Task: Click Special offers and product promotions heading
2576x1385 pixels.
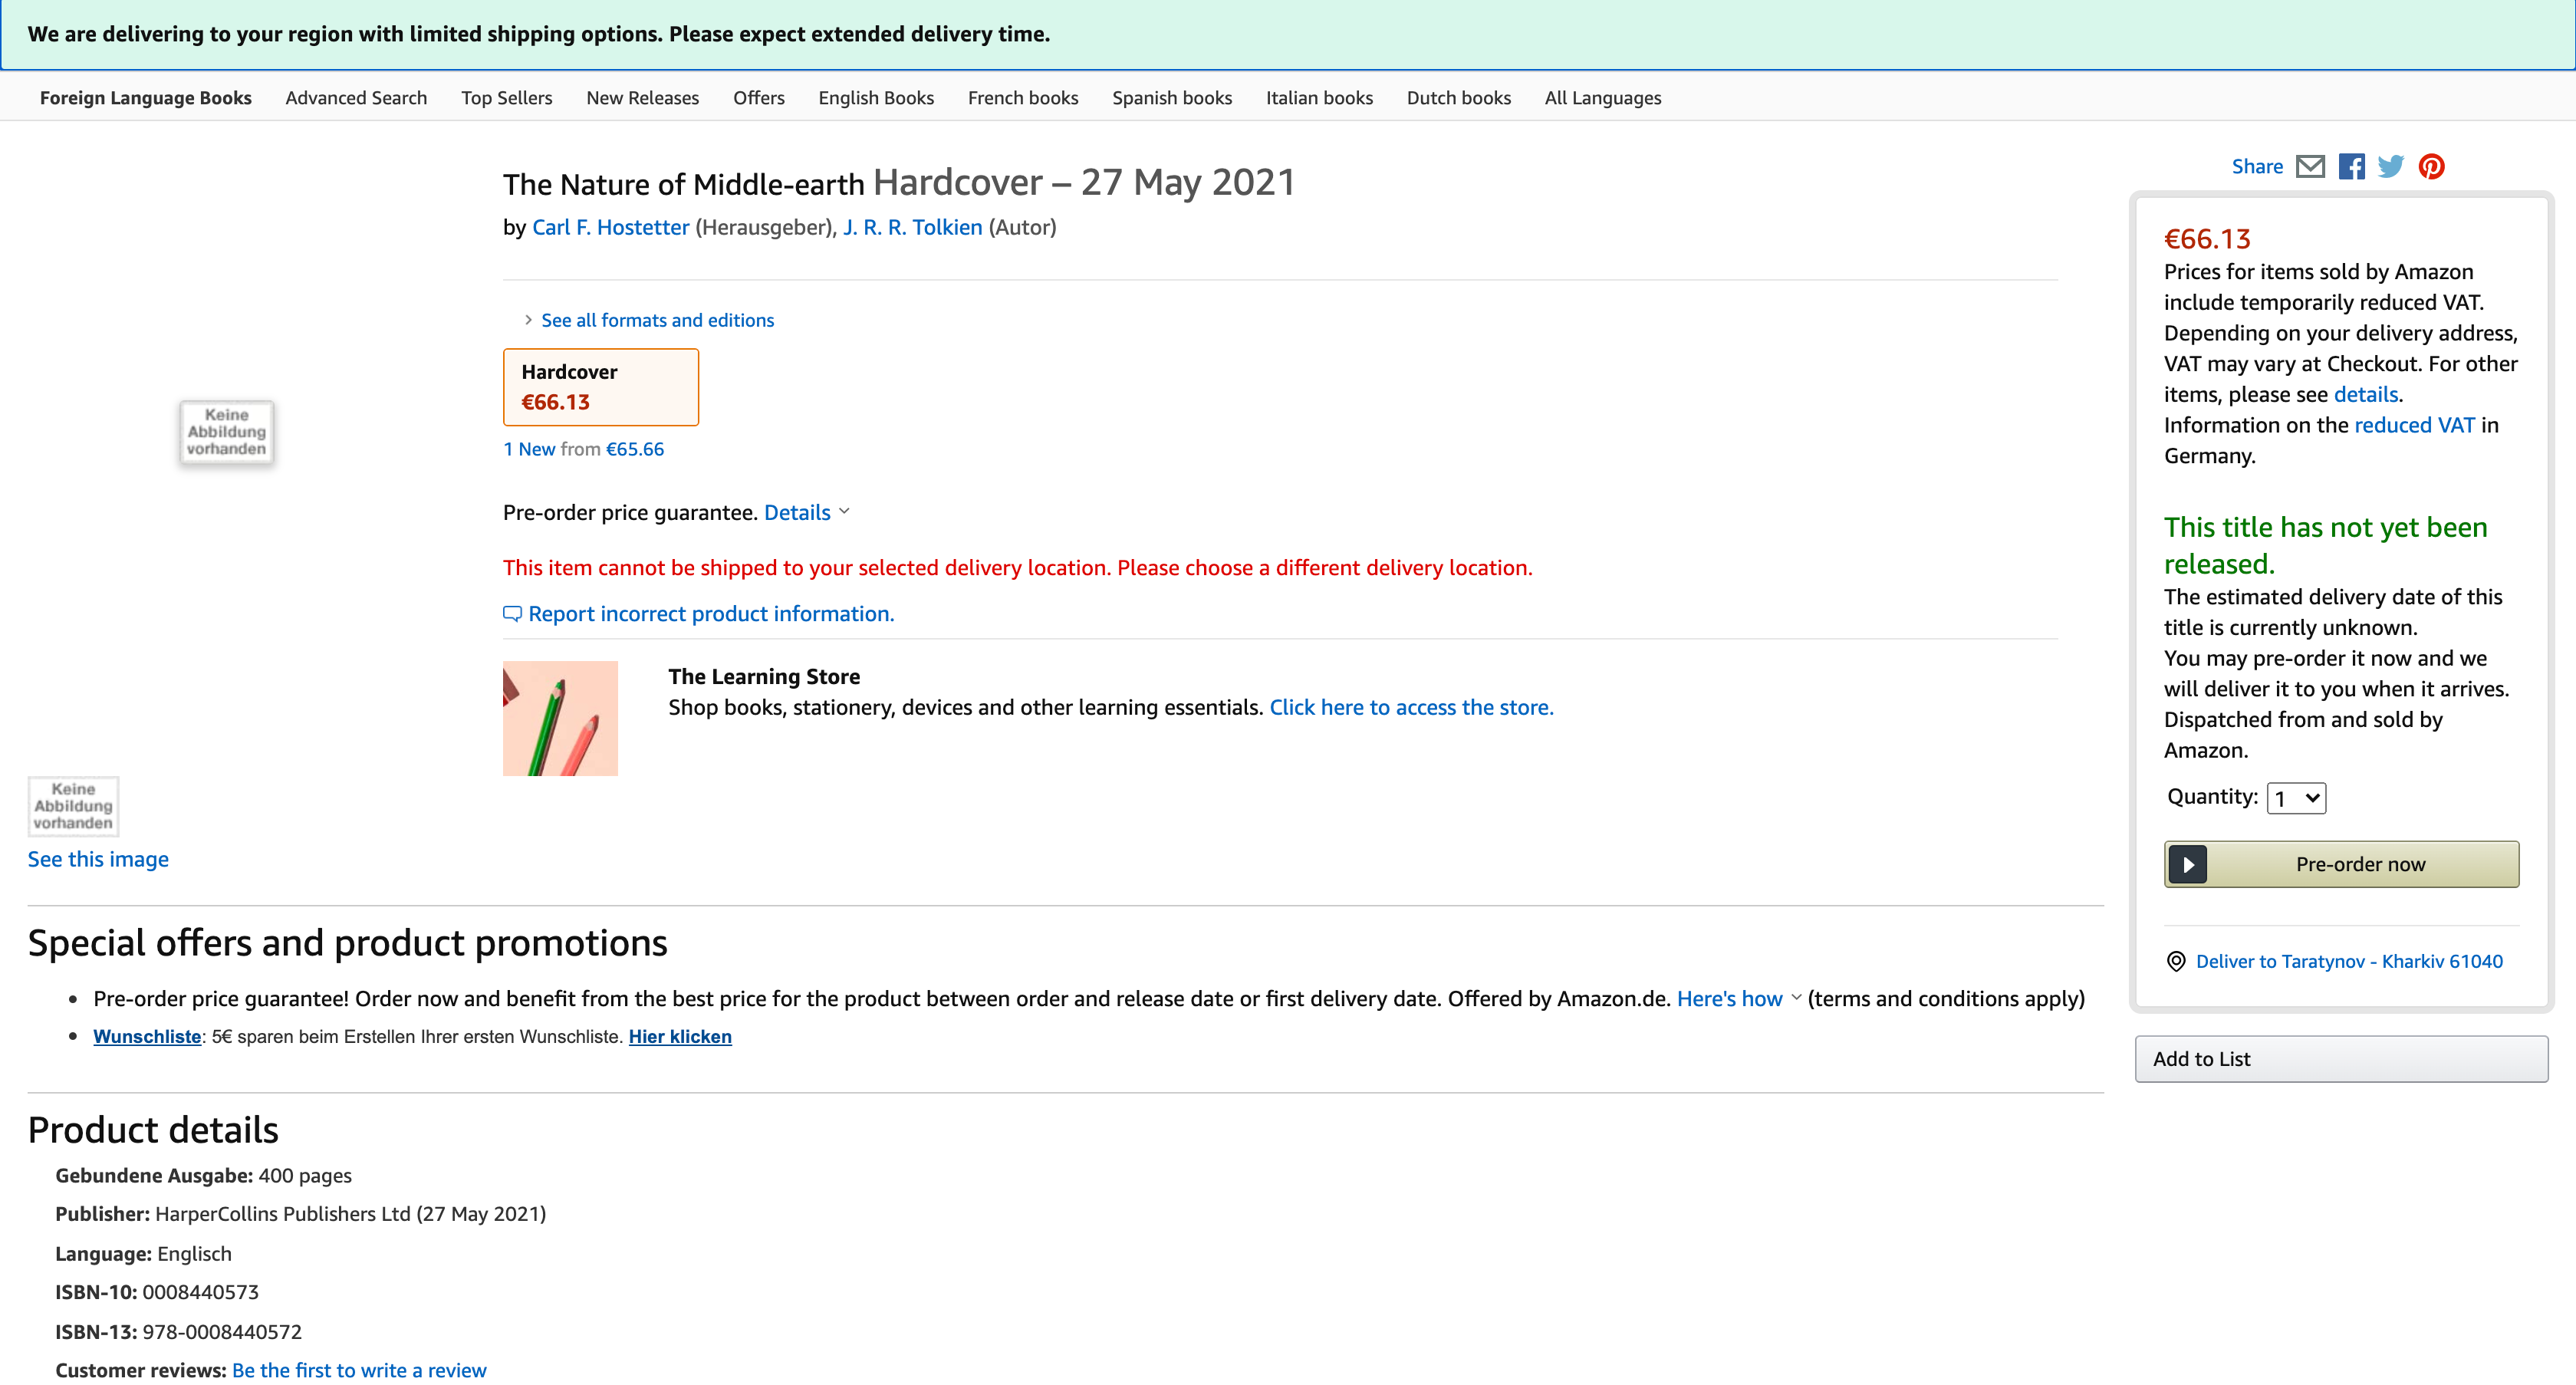Action: coord(347,943)
